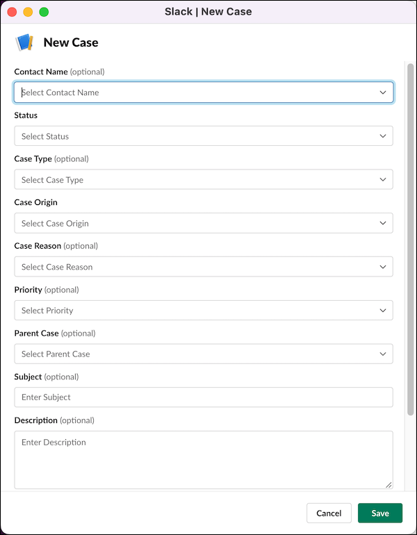Open the Select Case Type dropdown
The height and width of the screenshot is (535, 417).
coord(204,179)
